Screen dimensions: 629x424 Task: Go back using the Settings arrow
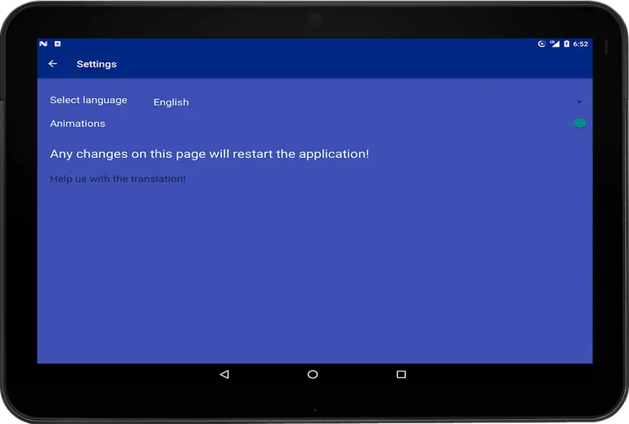click(52, 64)
